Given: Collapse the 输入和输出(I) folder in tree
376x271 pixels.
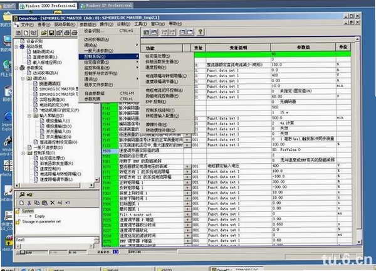Looking at the screenshot, I should click(x=29, y=115).
